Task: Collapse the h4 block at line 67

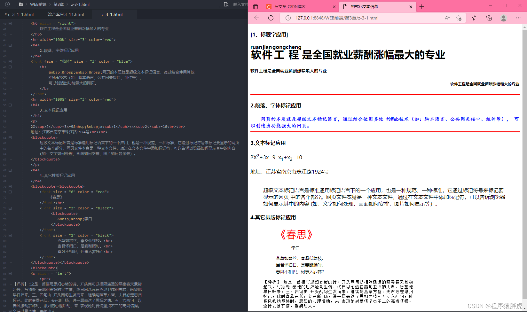Action: point(10,170)
